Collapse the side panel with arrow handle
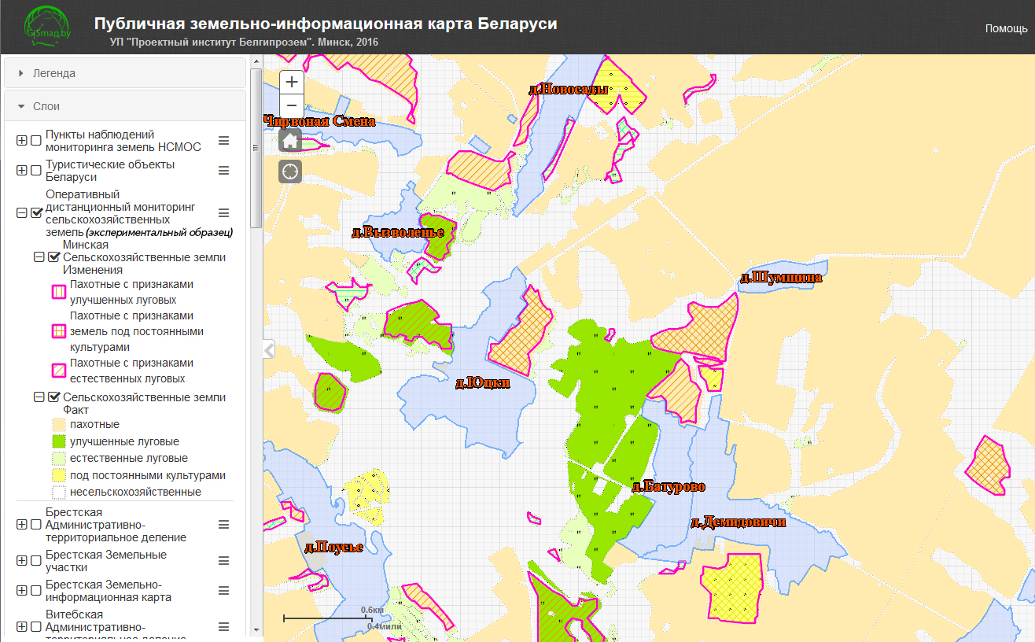 point(269,350)
